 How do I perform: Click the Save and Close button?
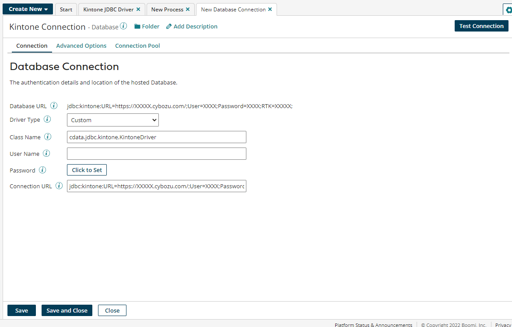point(67,310)
